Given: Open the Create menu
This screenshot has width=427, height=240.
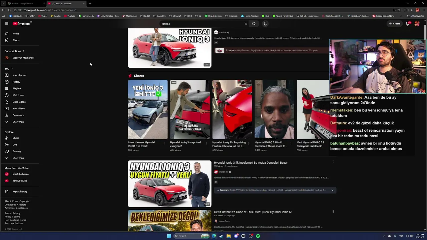Looking at the screenshot, I should pyautogui.click(x=394, y=24).
